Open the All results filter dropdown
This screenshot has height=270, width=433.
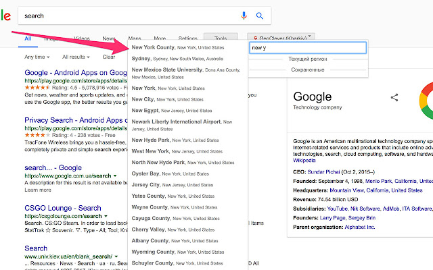[x=76, y=57]
